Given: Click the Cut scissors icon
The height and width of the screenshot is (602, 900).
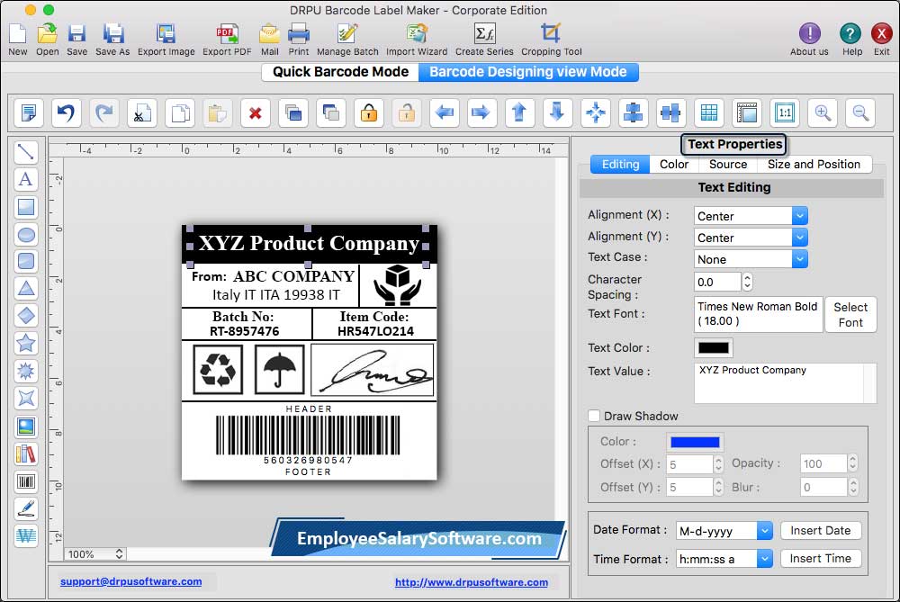Looking at the screenshot, I should pyautogui.click(x=142, y=112).
